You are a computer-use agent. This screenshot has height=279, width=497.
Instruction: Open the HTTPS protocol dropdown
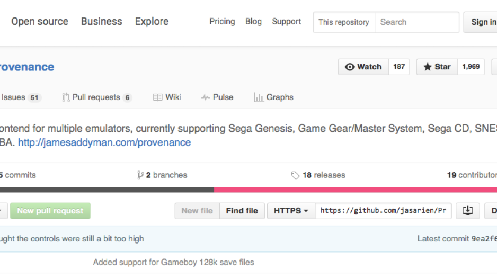[x=291, y=211]
